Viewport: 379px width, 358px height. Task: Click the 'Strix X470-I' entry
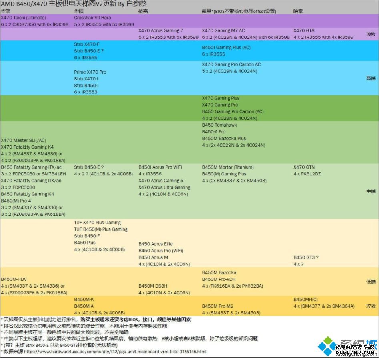pyautogui.click(x=86, y=79)
